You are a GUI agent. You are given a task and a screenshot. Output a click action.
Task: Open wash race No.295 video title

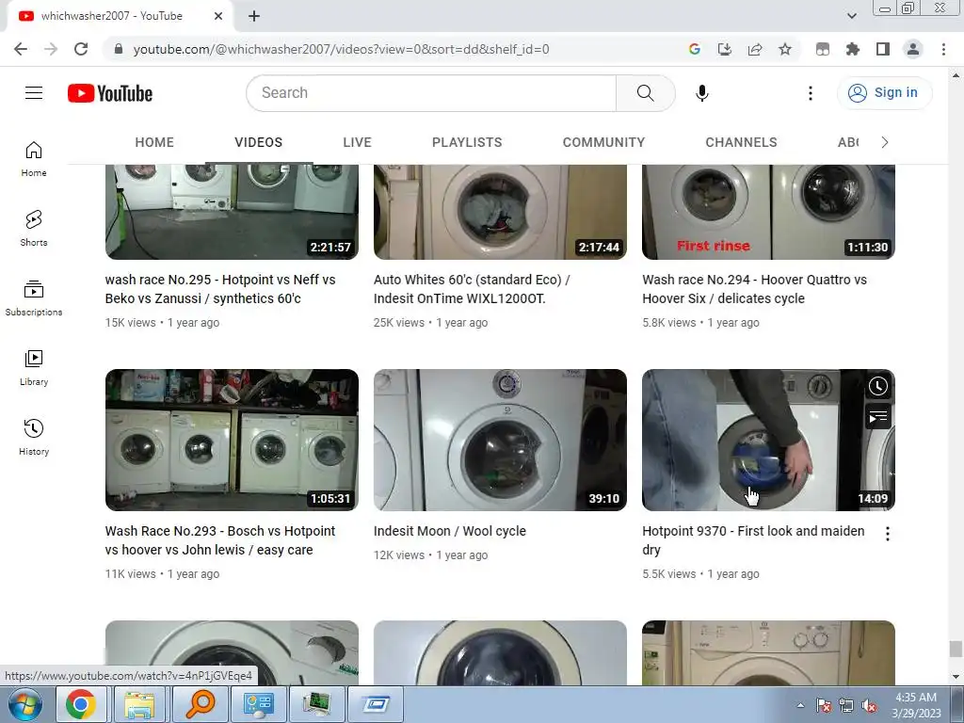point(220,289)
